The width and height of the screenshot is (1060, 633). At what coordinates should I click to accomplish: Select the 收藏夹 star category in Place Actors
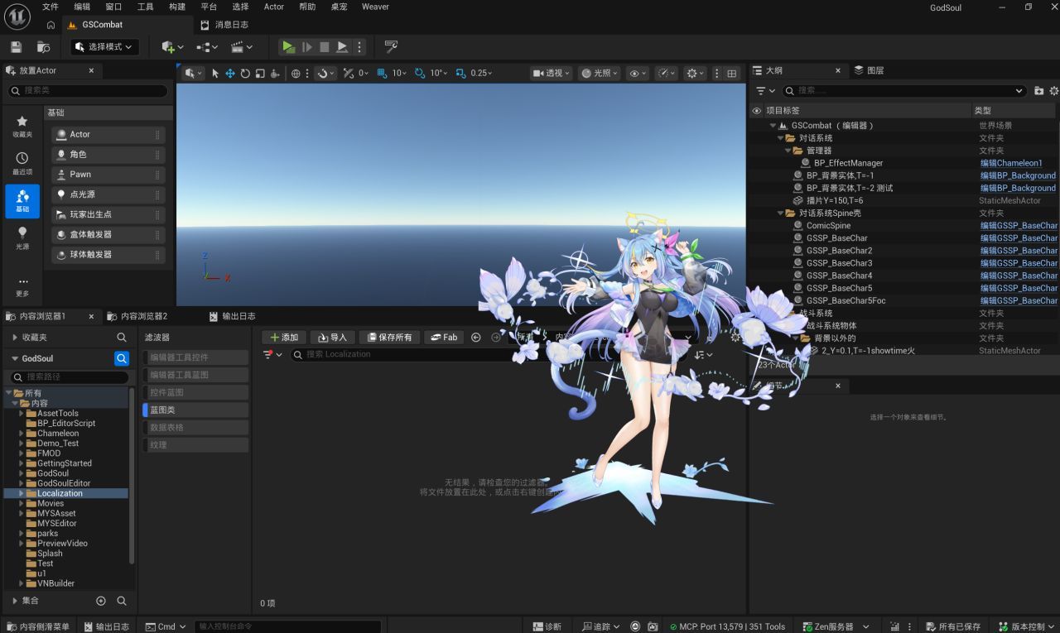[22, 126]
